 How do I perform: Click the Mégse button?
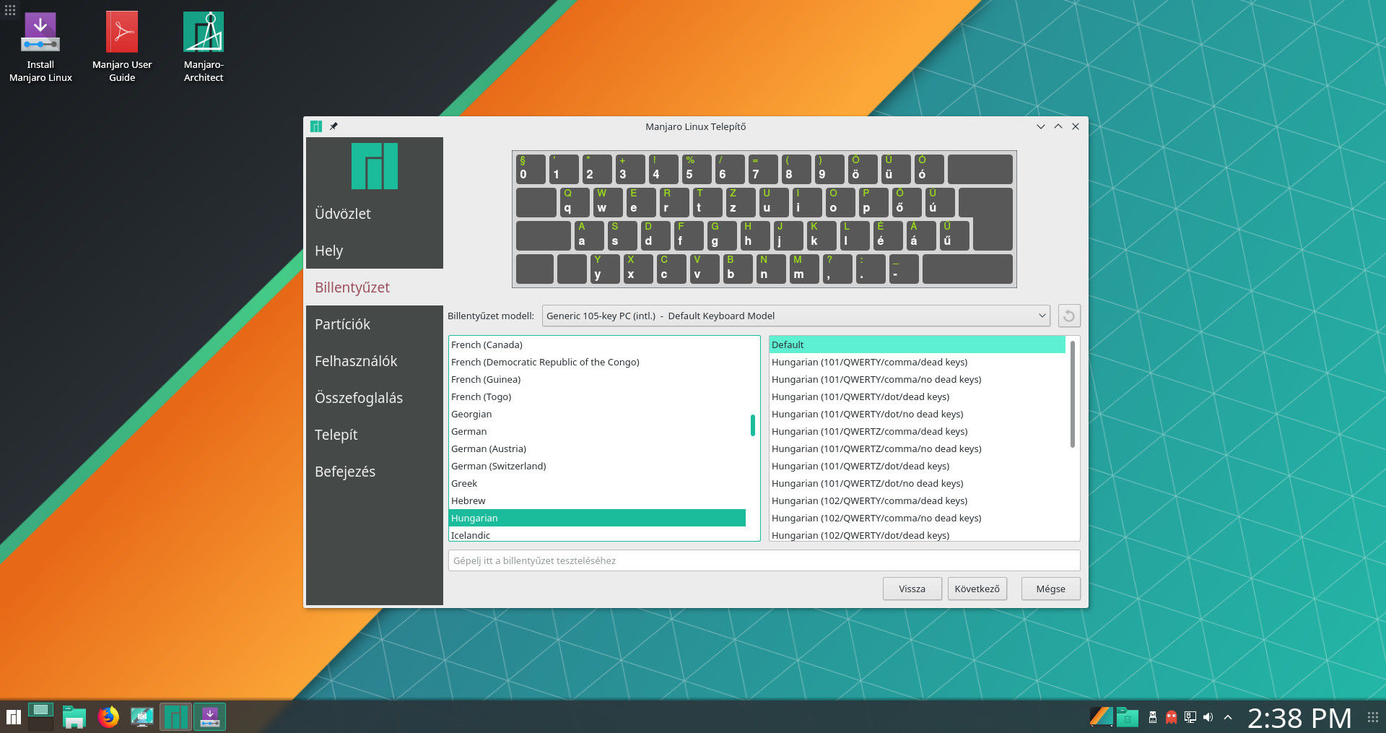pyautogui.click(x=1051, y=589)
